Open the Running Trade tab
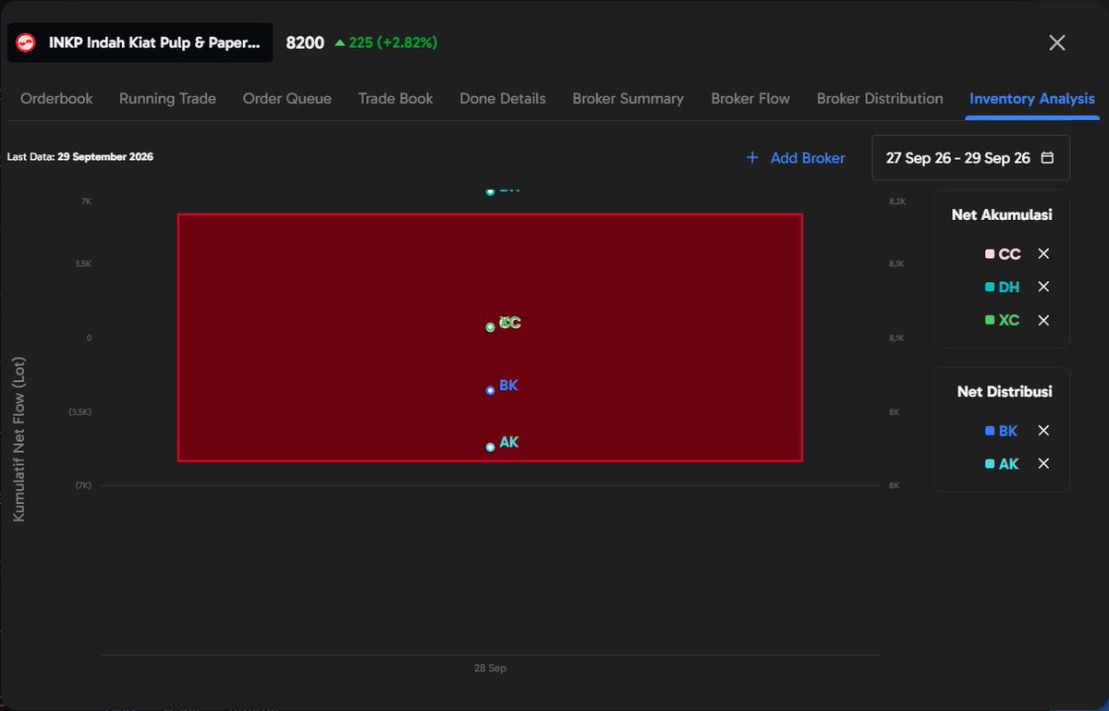The height and width of the screenshot is (711, 1109). pyautogui.click(x=167, y=98)
